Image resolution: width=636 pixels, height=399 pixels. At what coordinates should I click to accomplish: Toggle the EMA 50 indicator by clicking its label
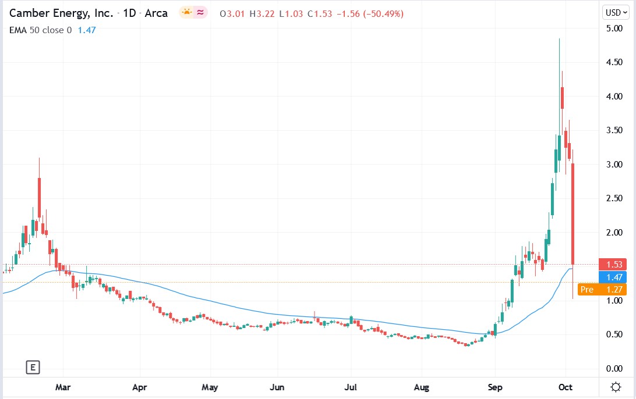pos(26,30)
